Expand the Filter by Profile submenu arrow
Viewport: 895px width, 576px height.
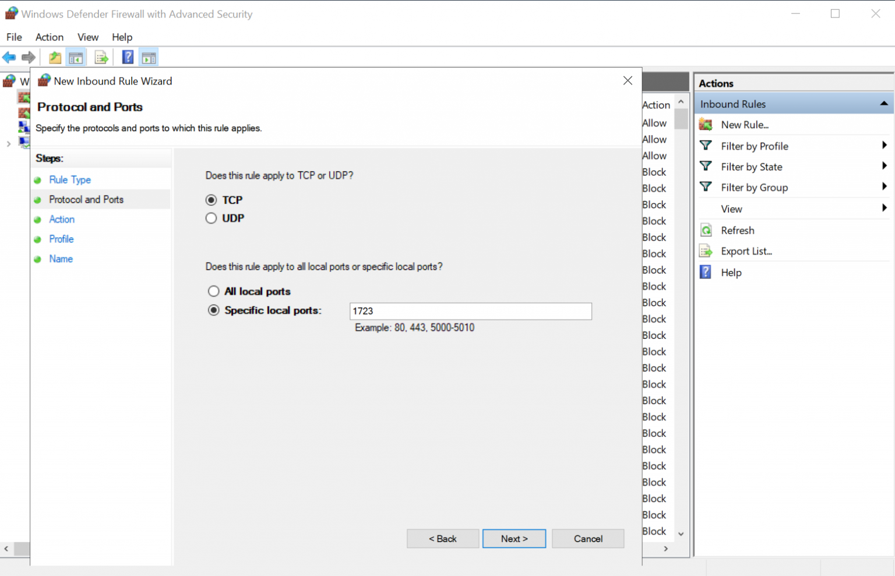coord(884,146)
